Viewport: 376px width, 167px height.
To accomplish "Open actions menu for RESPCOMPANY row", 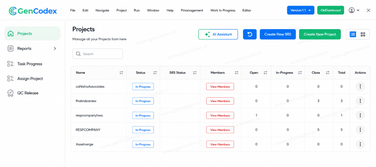I will pyautogui.click(x=360, y=130).
